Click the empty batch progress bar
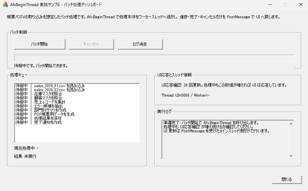Viewport: 308px width, 191px height. click(x=154, y=58)
